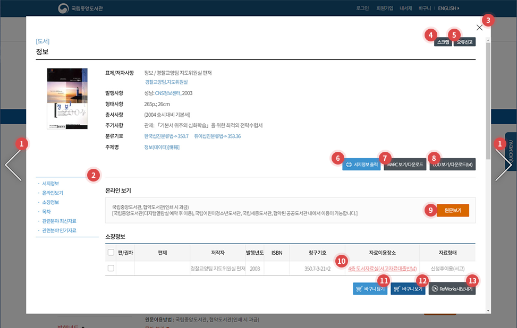
Task: Click the orange 원문보기 button
Action: [x=453, y=210]
